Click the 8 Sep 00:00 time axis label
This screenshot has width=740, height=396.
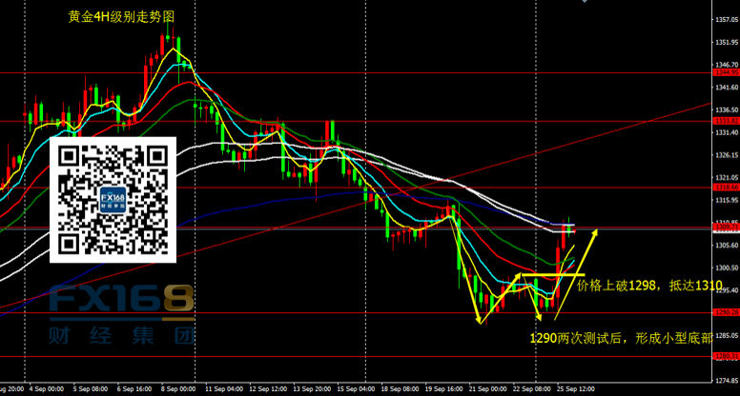pos(180,389)
